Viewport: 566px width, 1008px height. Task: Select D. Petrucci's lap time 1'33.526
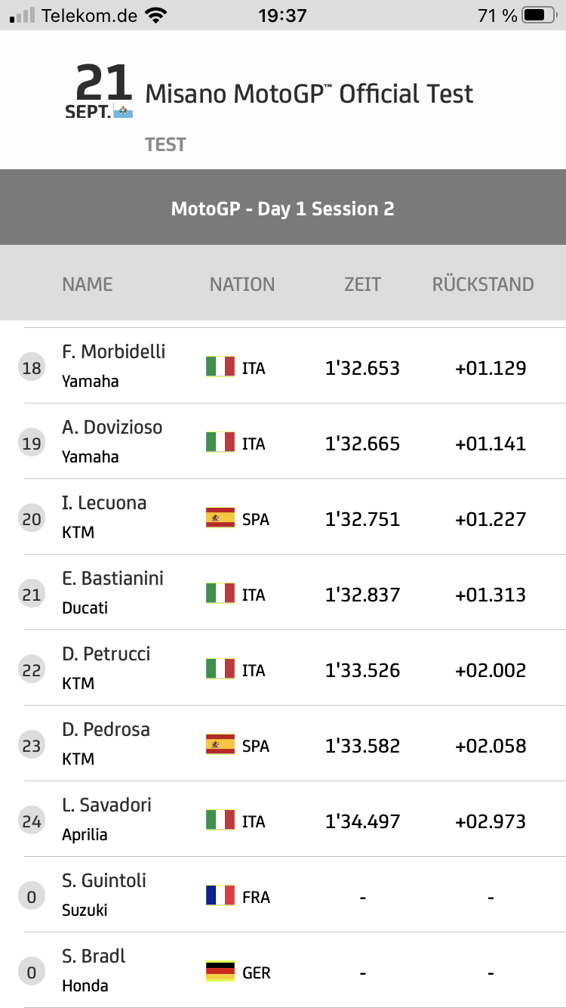coord(362,670)
